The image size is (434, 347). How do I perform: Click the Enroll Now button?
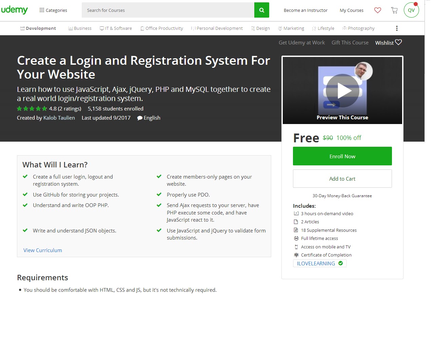[342, 156]
